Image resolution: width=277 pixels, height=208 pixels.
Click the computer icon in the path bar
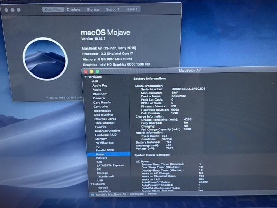tap(92, 194)
